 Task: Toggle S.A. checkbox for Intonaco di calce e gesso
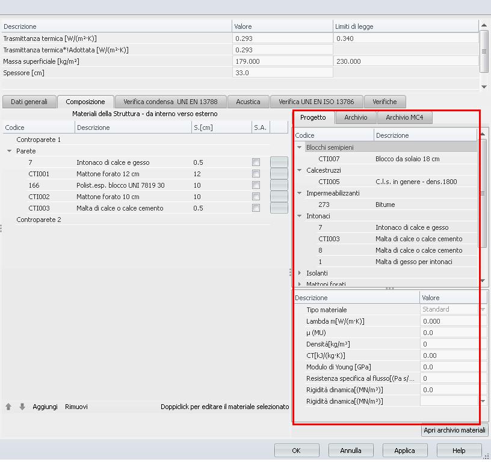(256, 162)
